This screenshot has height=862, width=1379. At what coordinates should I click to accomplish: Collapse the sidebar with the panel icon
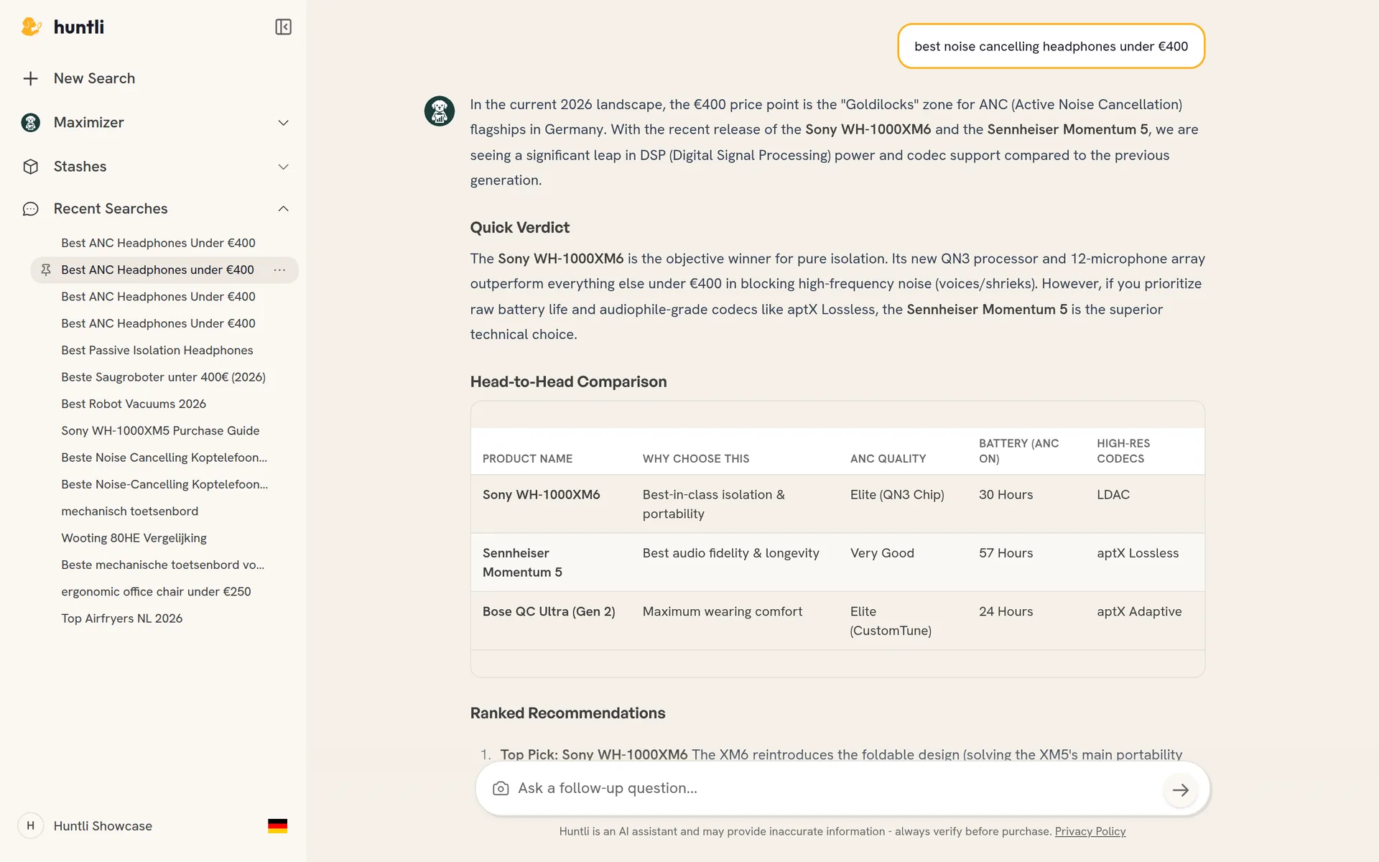(x=283, y=27)
